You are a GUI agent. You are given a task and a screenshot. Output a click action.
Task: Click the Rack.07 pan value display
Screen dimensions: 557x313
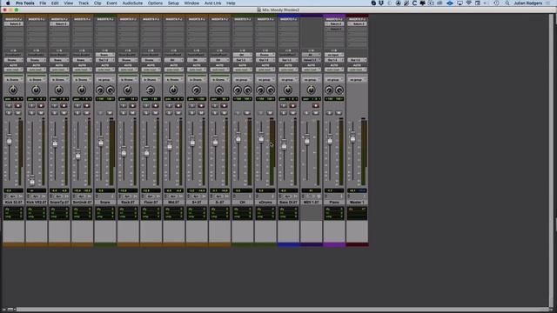tap(128, 98)
